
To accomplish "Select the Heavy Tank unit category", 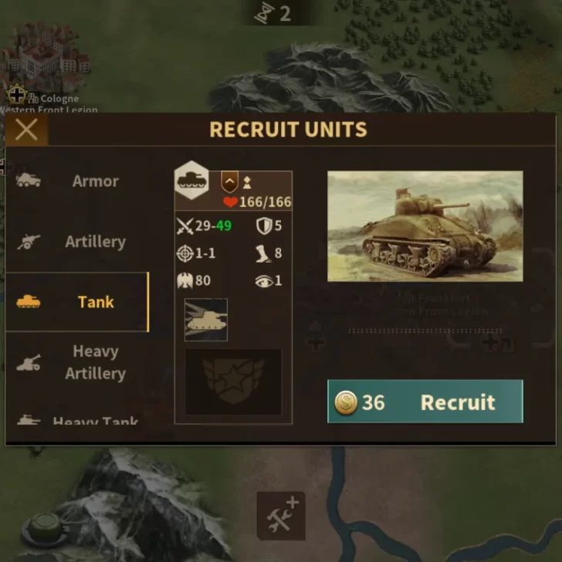I will pos(77,418).
